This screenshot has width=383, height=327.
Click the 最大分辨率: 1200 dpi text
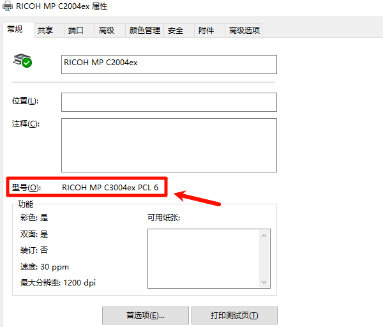(58, 283)
